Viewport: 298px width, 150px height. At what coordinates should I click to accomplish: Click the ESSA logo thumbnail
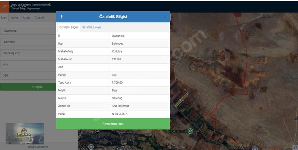25,134
